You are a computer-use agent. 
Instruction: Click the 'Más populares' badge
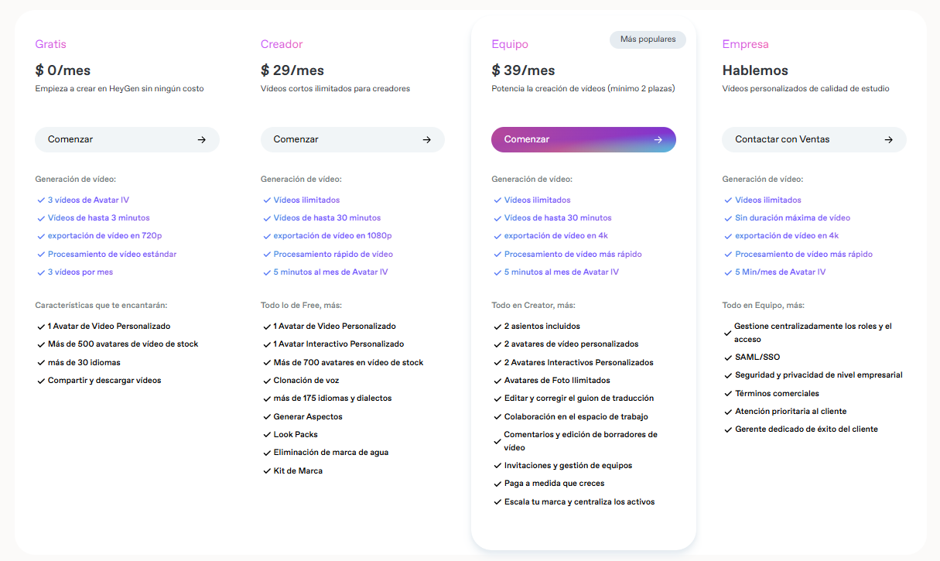648,39
